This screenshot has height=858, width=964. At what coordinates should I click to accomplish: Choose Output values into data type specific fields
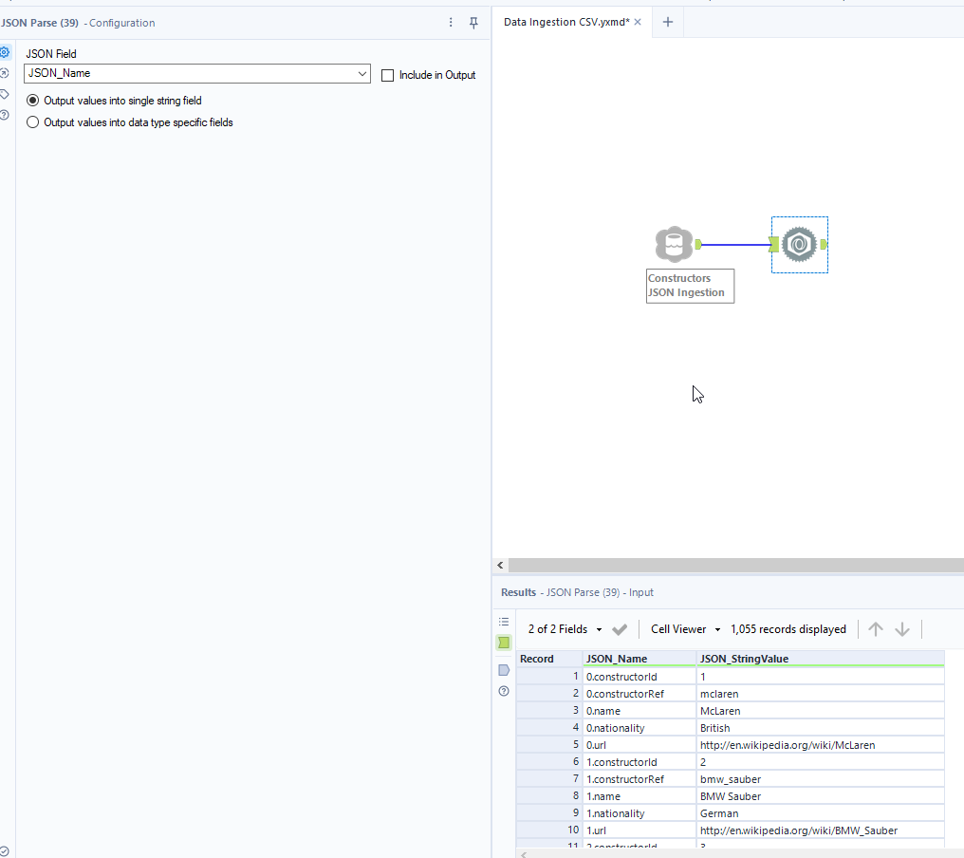coord(32,121)
